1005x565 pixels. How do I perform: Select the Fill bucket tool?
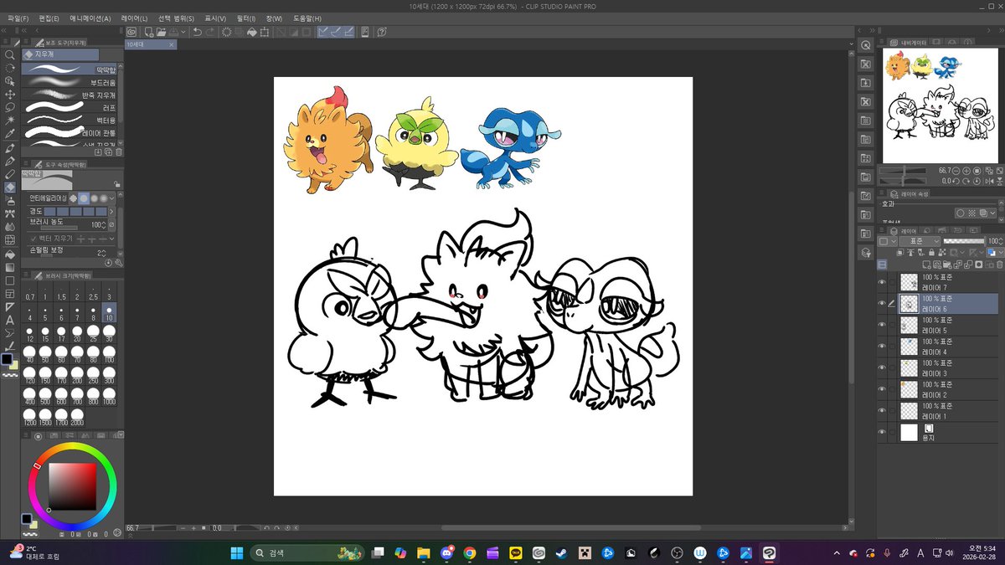point(10,254)
